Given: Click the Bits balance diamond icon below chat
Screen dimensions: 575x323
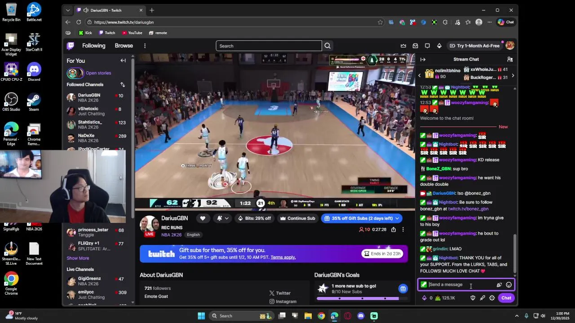Looking at the screenshot, I should (x=424, y=298).
